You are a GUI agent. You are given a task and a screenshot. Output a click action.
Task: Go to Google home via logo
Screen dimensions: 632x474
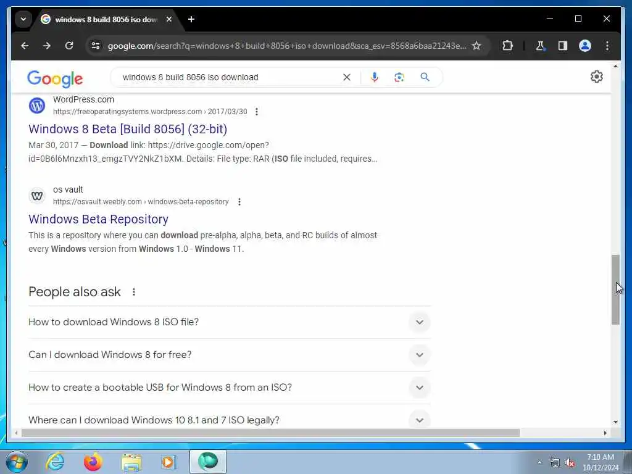[x=55, y=78]
